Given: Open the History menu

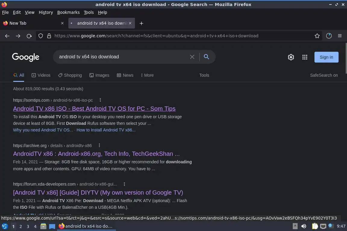Looking at the screenshot, I should pos(46,12).
